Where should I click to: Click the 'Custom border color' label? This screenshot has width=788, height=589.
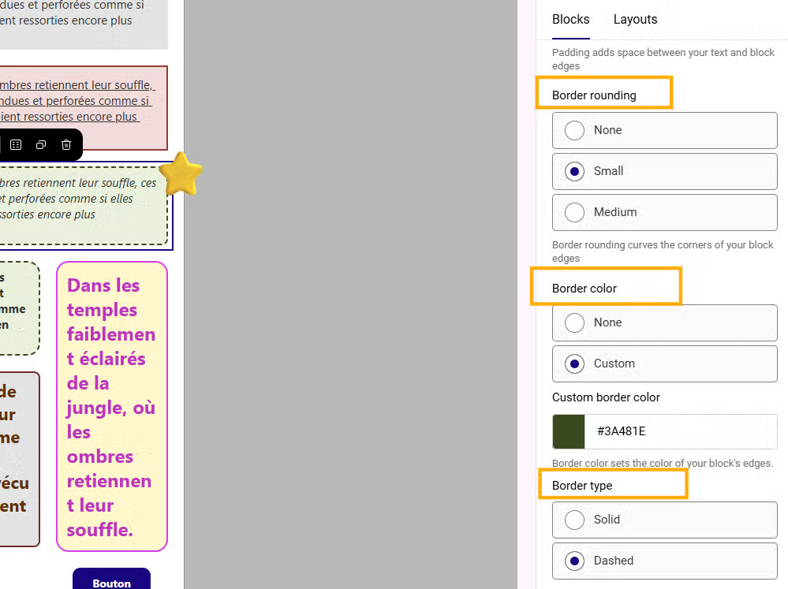pos(606,397)
